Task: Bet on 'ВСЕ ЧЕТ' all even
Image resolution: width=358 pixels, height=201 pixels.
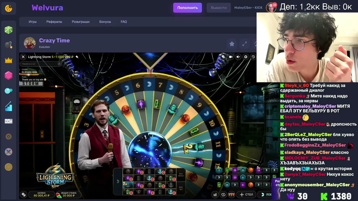Action: (181, 188)
